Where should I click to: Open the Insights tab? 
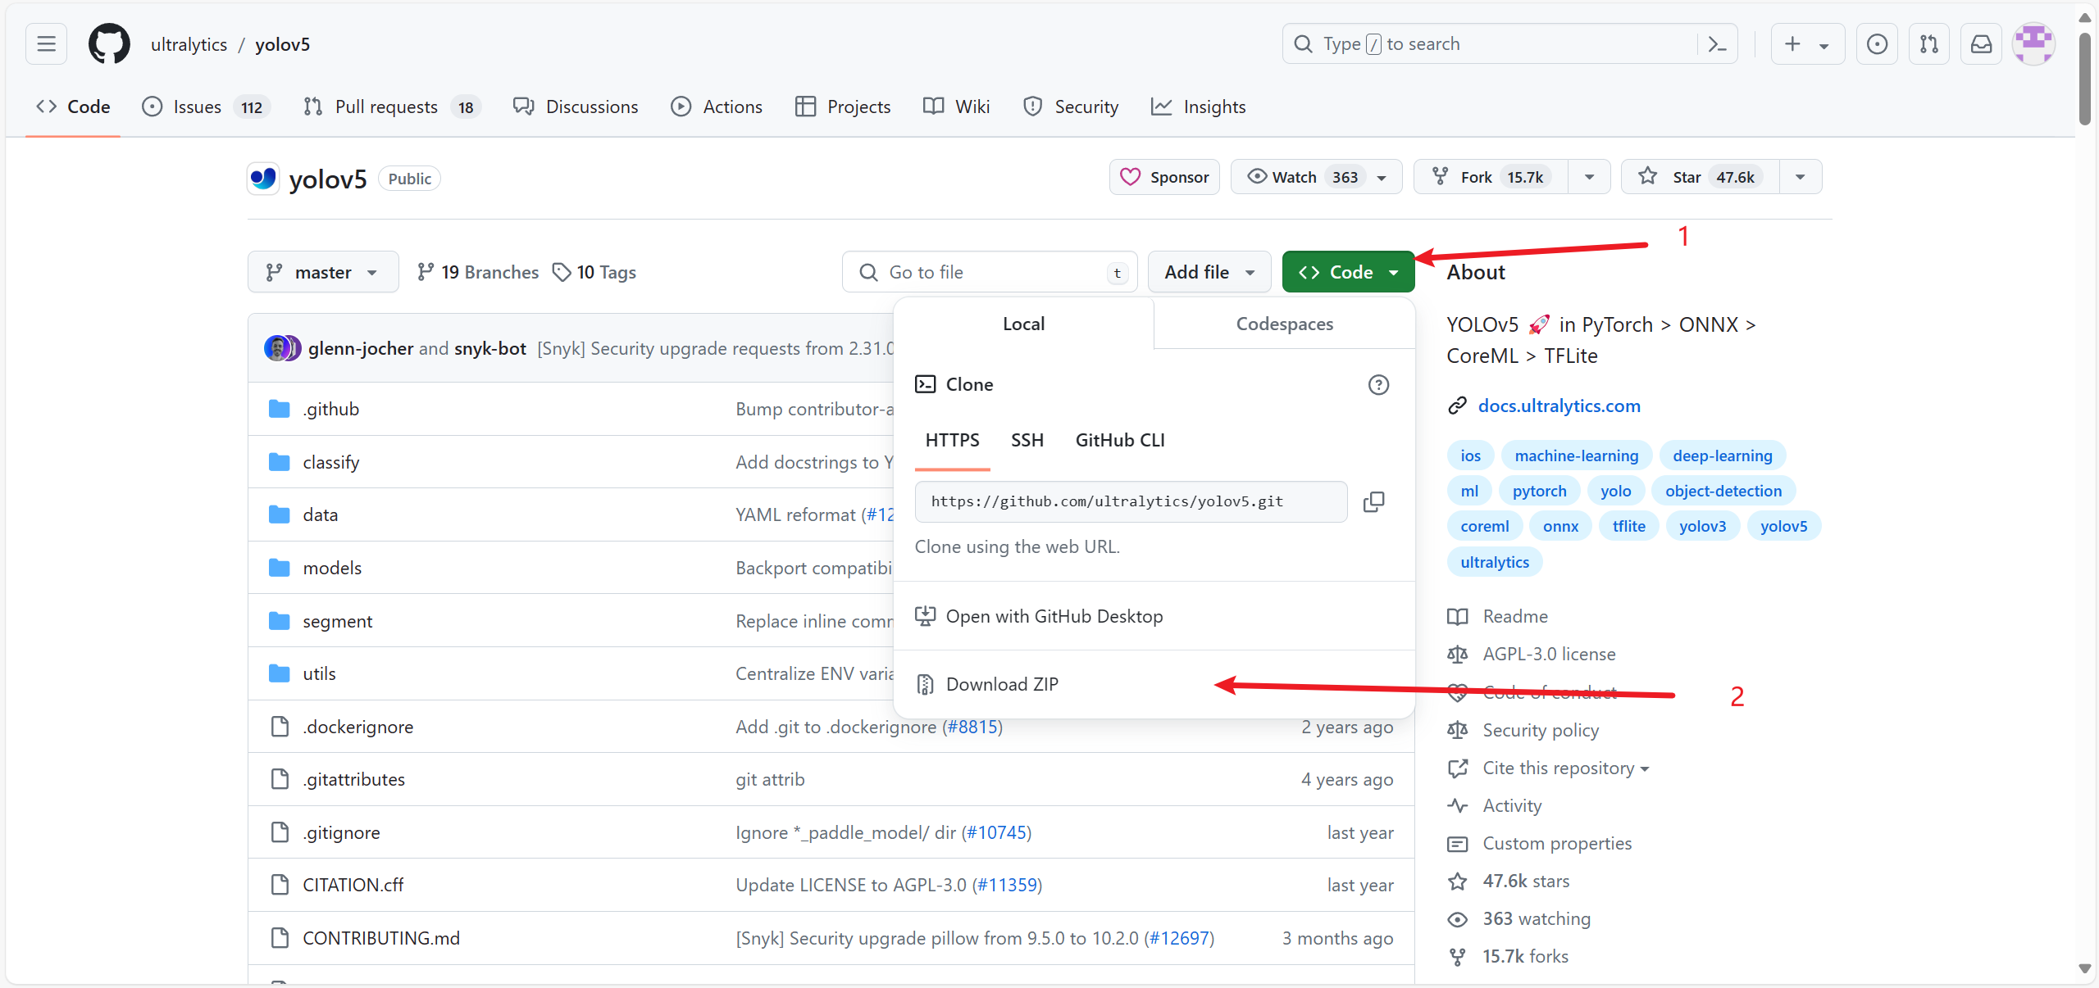coord(1199,107)
